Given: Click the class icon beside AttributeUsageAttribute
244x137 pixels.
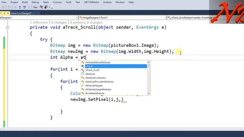Looking at the screenshot, I should tap(83, 90).
